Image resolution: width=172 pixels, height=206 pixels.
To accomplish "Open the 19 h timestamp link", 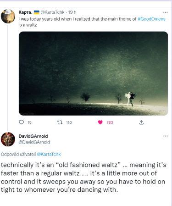I will (x=72, y=12).
